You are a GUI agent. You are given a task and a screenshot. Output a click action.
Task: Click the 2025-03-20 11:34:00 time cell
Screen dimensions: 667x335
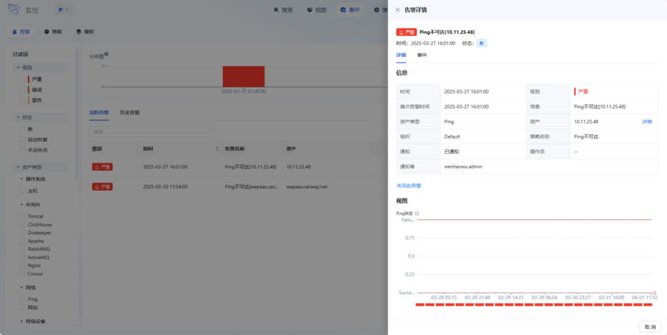tap(165, 187)
